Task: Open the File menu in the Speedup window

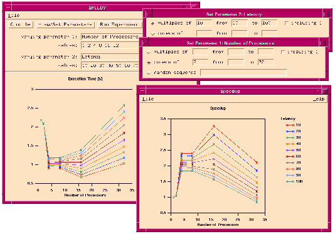Action: pyautogui.click(x=148, y=98)
